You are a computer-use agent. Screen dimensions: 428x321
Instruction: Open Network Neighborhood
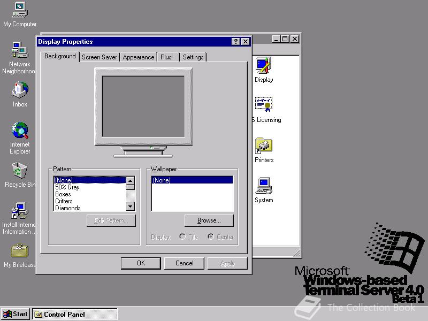click(x=19, y=51)
